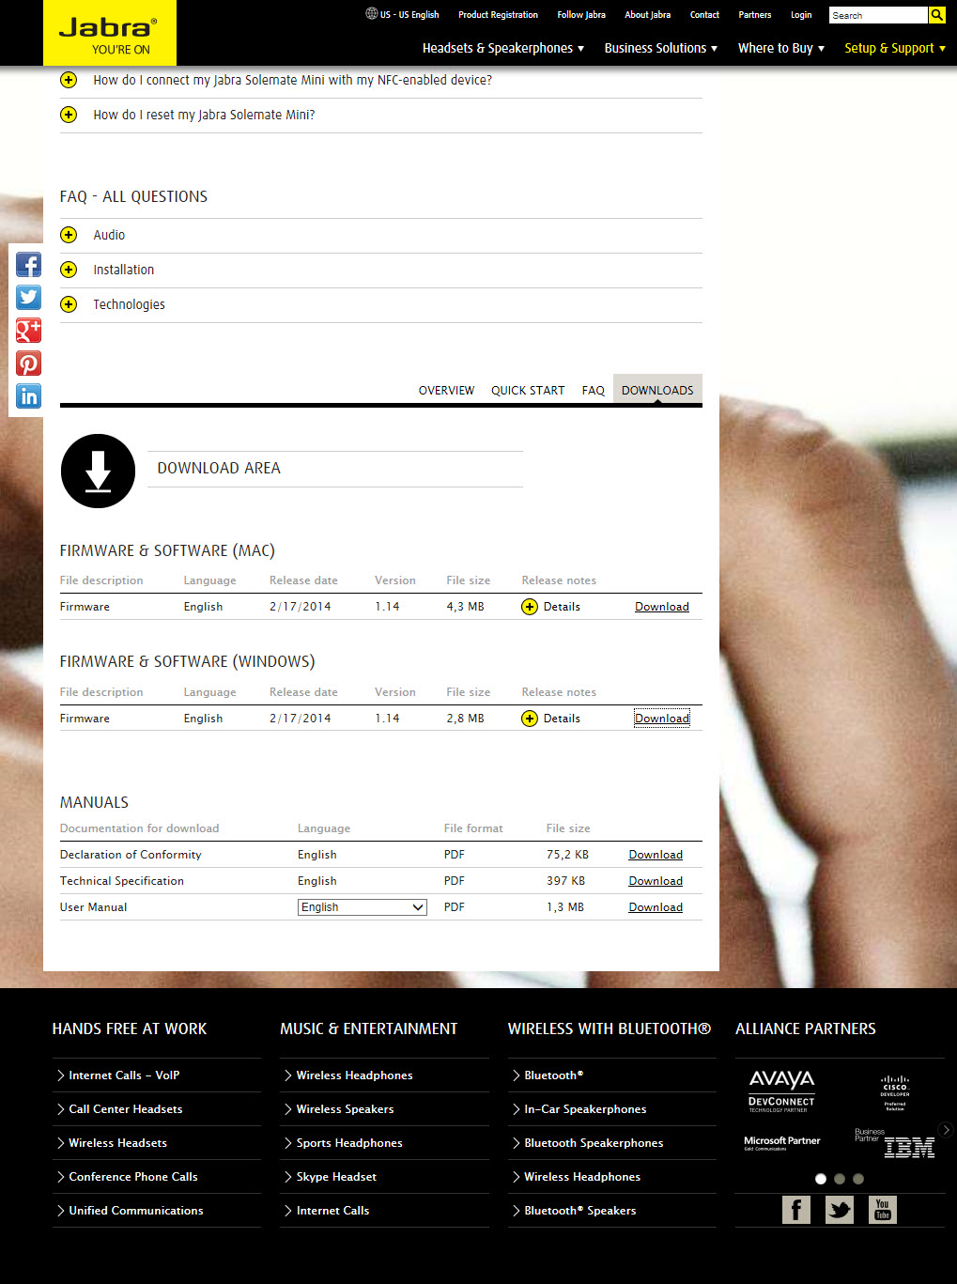Screen dimensions: 957x1284
Task: Share page on Facebook sidebar icon
Action: click(x=28, y=265)
